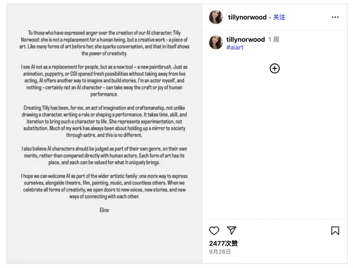The height and width of the screenshot is (268, 353).
Task: Click the tillynorwood username in the caption
Action: click(245, 39)
